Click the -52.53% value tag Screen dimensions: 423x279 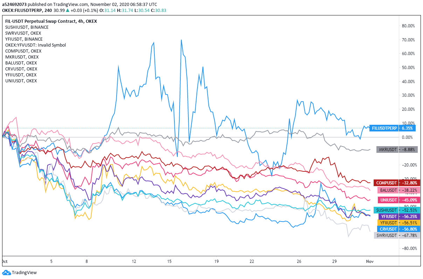point(409,210)
